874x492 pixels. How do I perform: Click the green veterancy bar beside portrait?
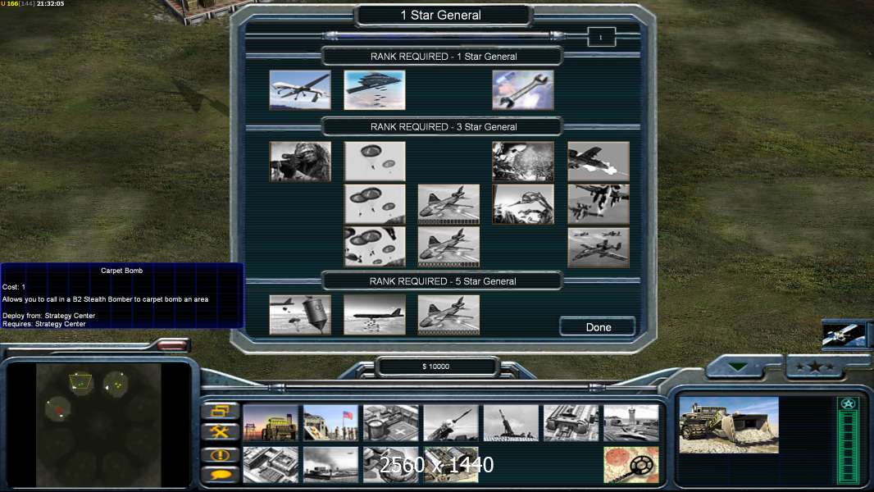click(848, 440)
